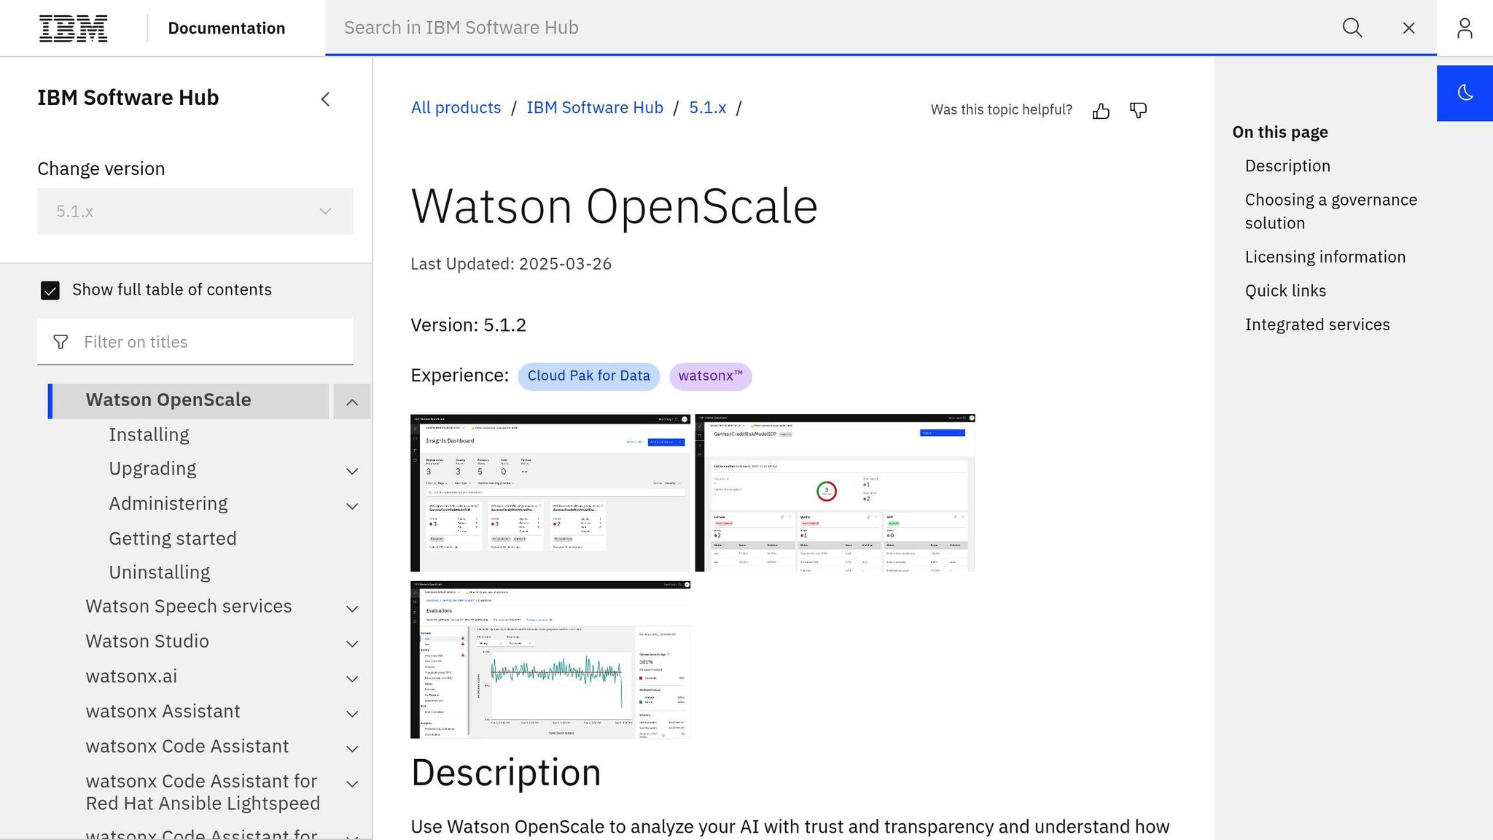This screenshot has width=1493, height=840.
Task: Expand watsonx Code Assistant for Red Hat Ansible
Action: point(352,784)
